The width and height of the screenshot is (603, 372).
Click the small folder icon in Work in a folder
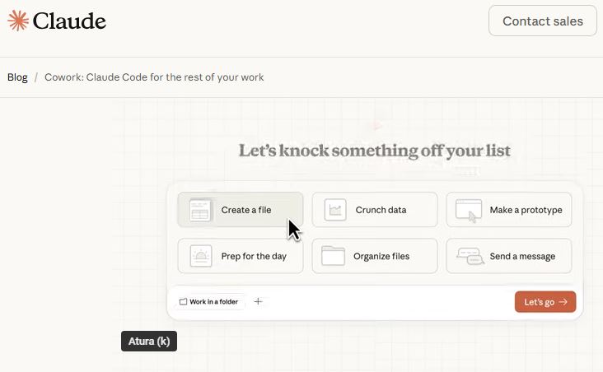(x=184, y=302)
